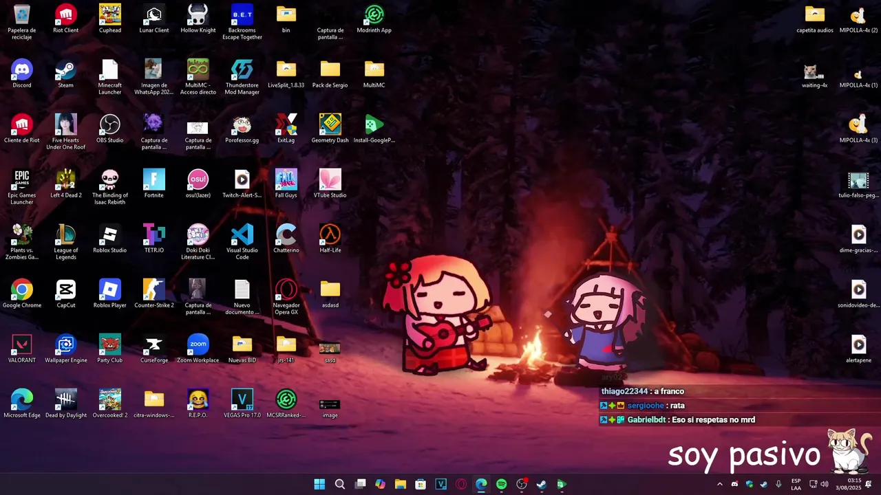This screenshot has width=881, height=495.
Task: Select the Chatterino icon
Action: (286, 239)
